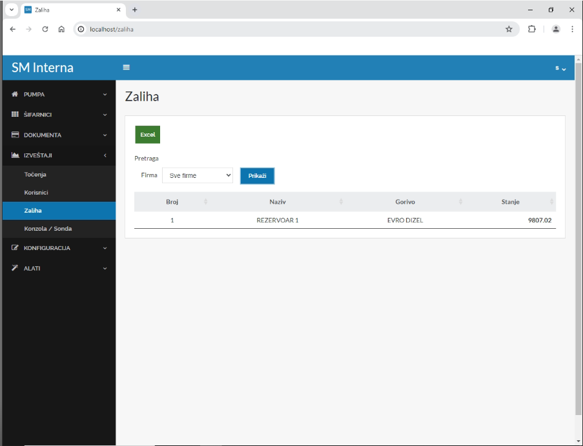Image resolution: width=583 pixels, height=446 pixels.
Task: Collapse the IZVEŠTAJI section chevron
Action: tap(105, 155)
